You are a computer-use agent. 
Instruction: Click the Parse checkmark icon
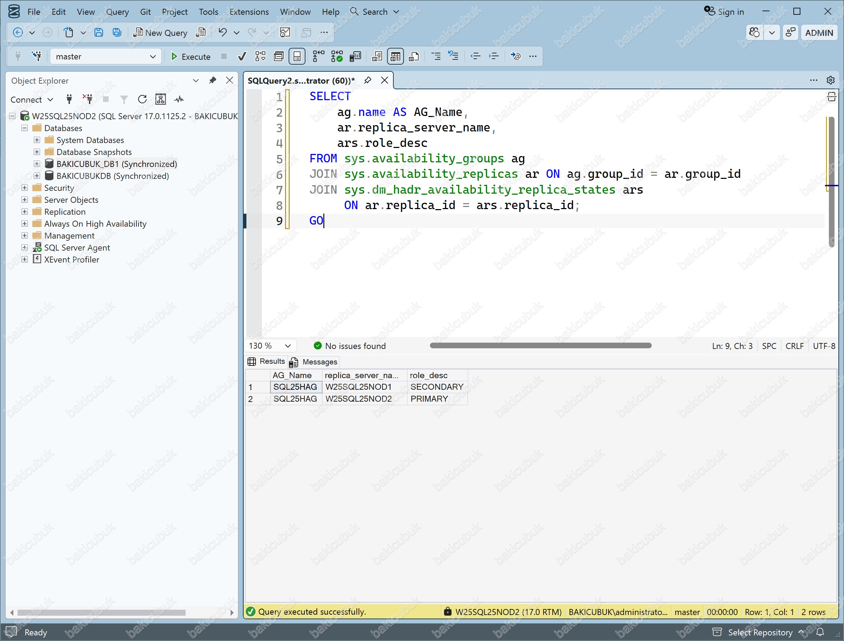pyautogui.click(x=242, y=57)
